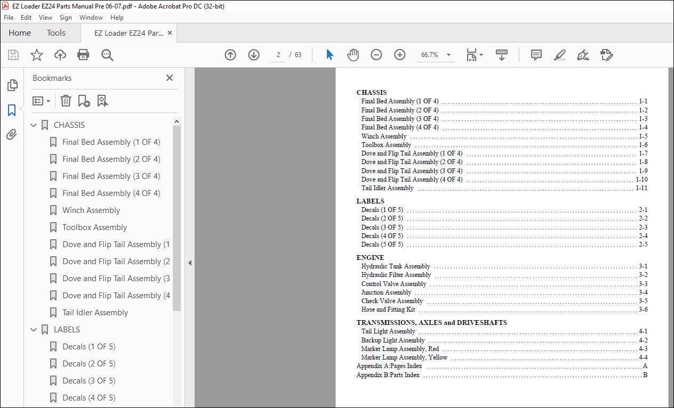Open Attachments paperclip panel
Screen dimensions: 674x408
(x=12, y=134)
